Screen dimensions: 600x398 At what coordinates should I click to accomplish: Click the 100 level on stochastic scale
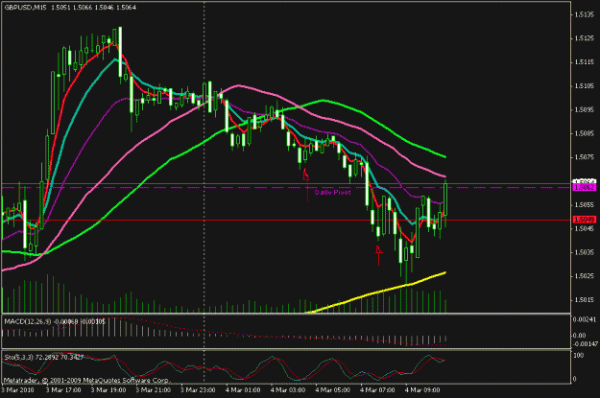pos(578,356)
